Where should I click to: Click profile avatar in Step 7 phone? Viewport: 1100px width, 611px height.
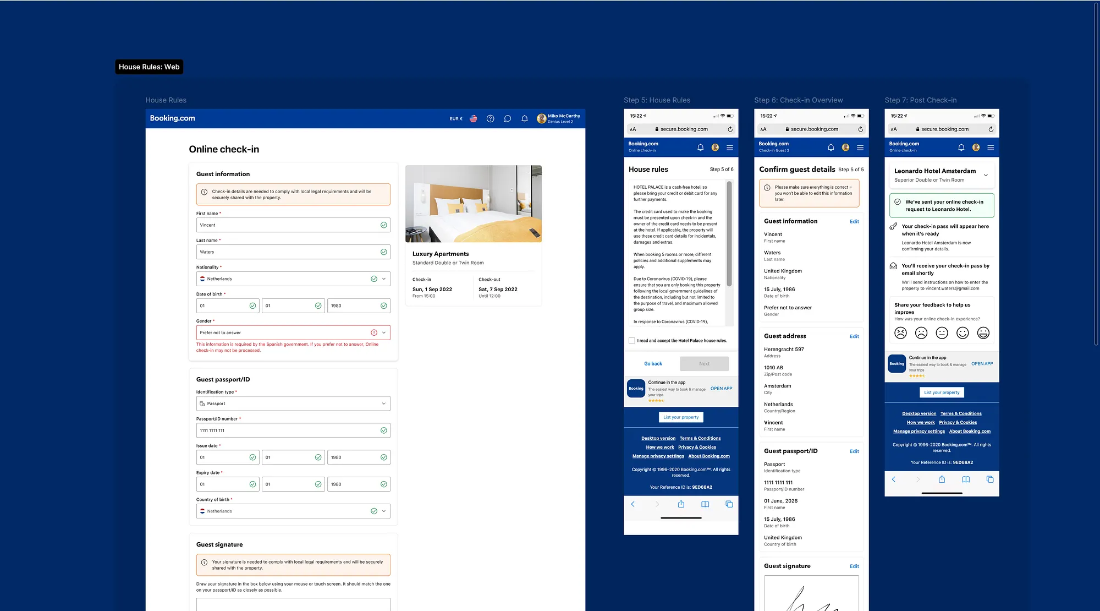[x=976, y=148]
